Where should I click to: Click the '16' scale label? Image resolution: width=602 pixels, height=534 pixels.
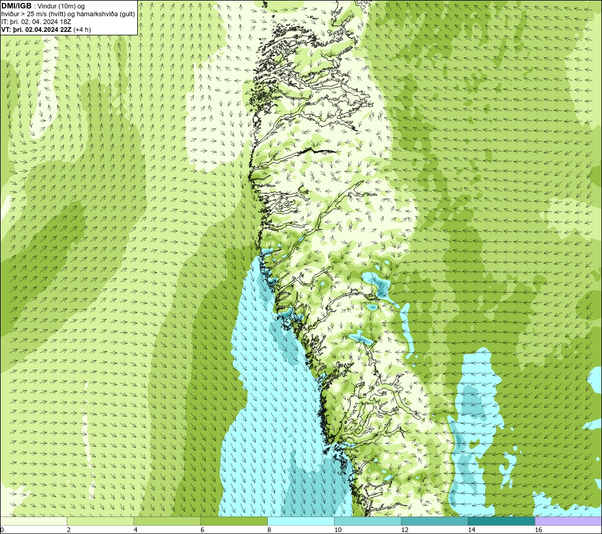(x=538, y=530)
